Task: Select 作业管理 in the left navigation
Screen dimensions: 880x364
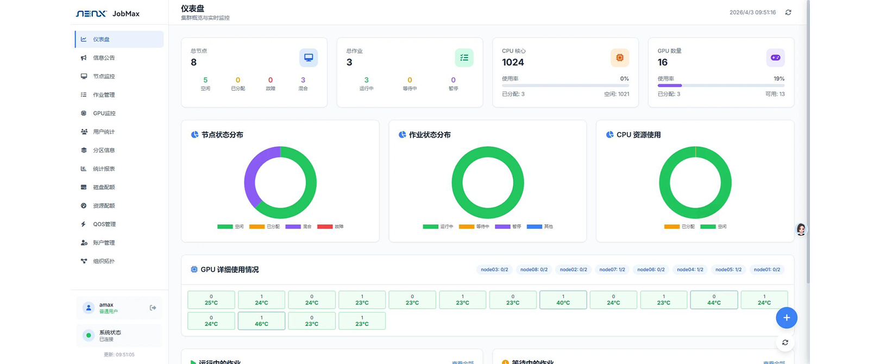Action: [104, 95]
